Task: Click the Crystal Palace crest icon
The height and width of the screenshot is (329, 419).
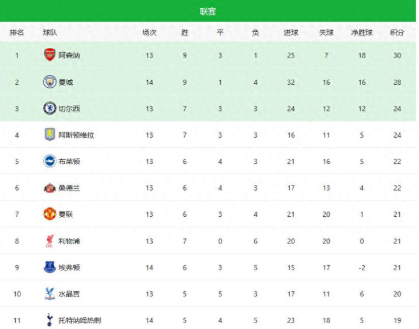Action: 50,294
